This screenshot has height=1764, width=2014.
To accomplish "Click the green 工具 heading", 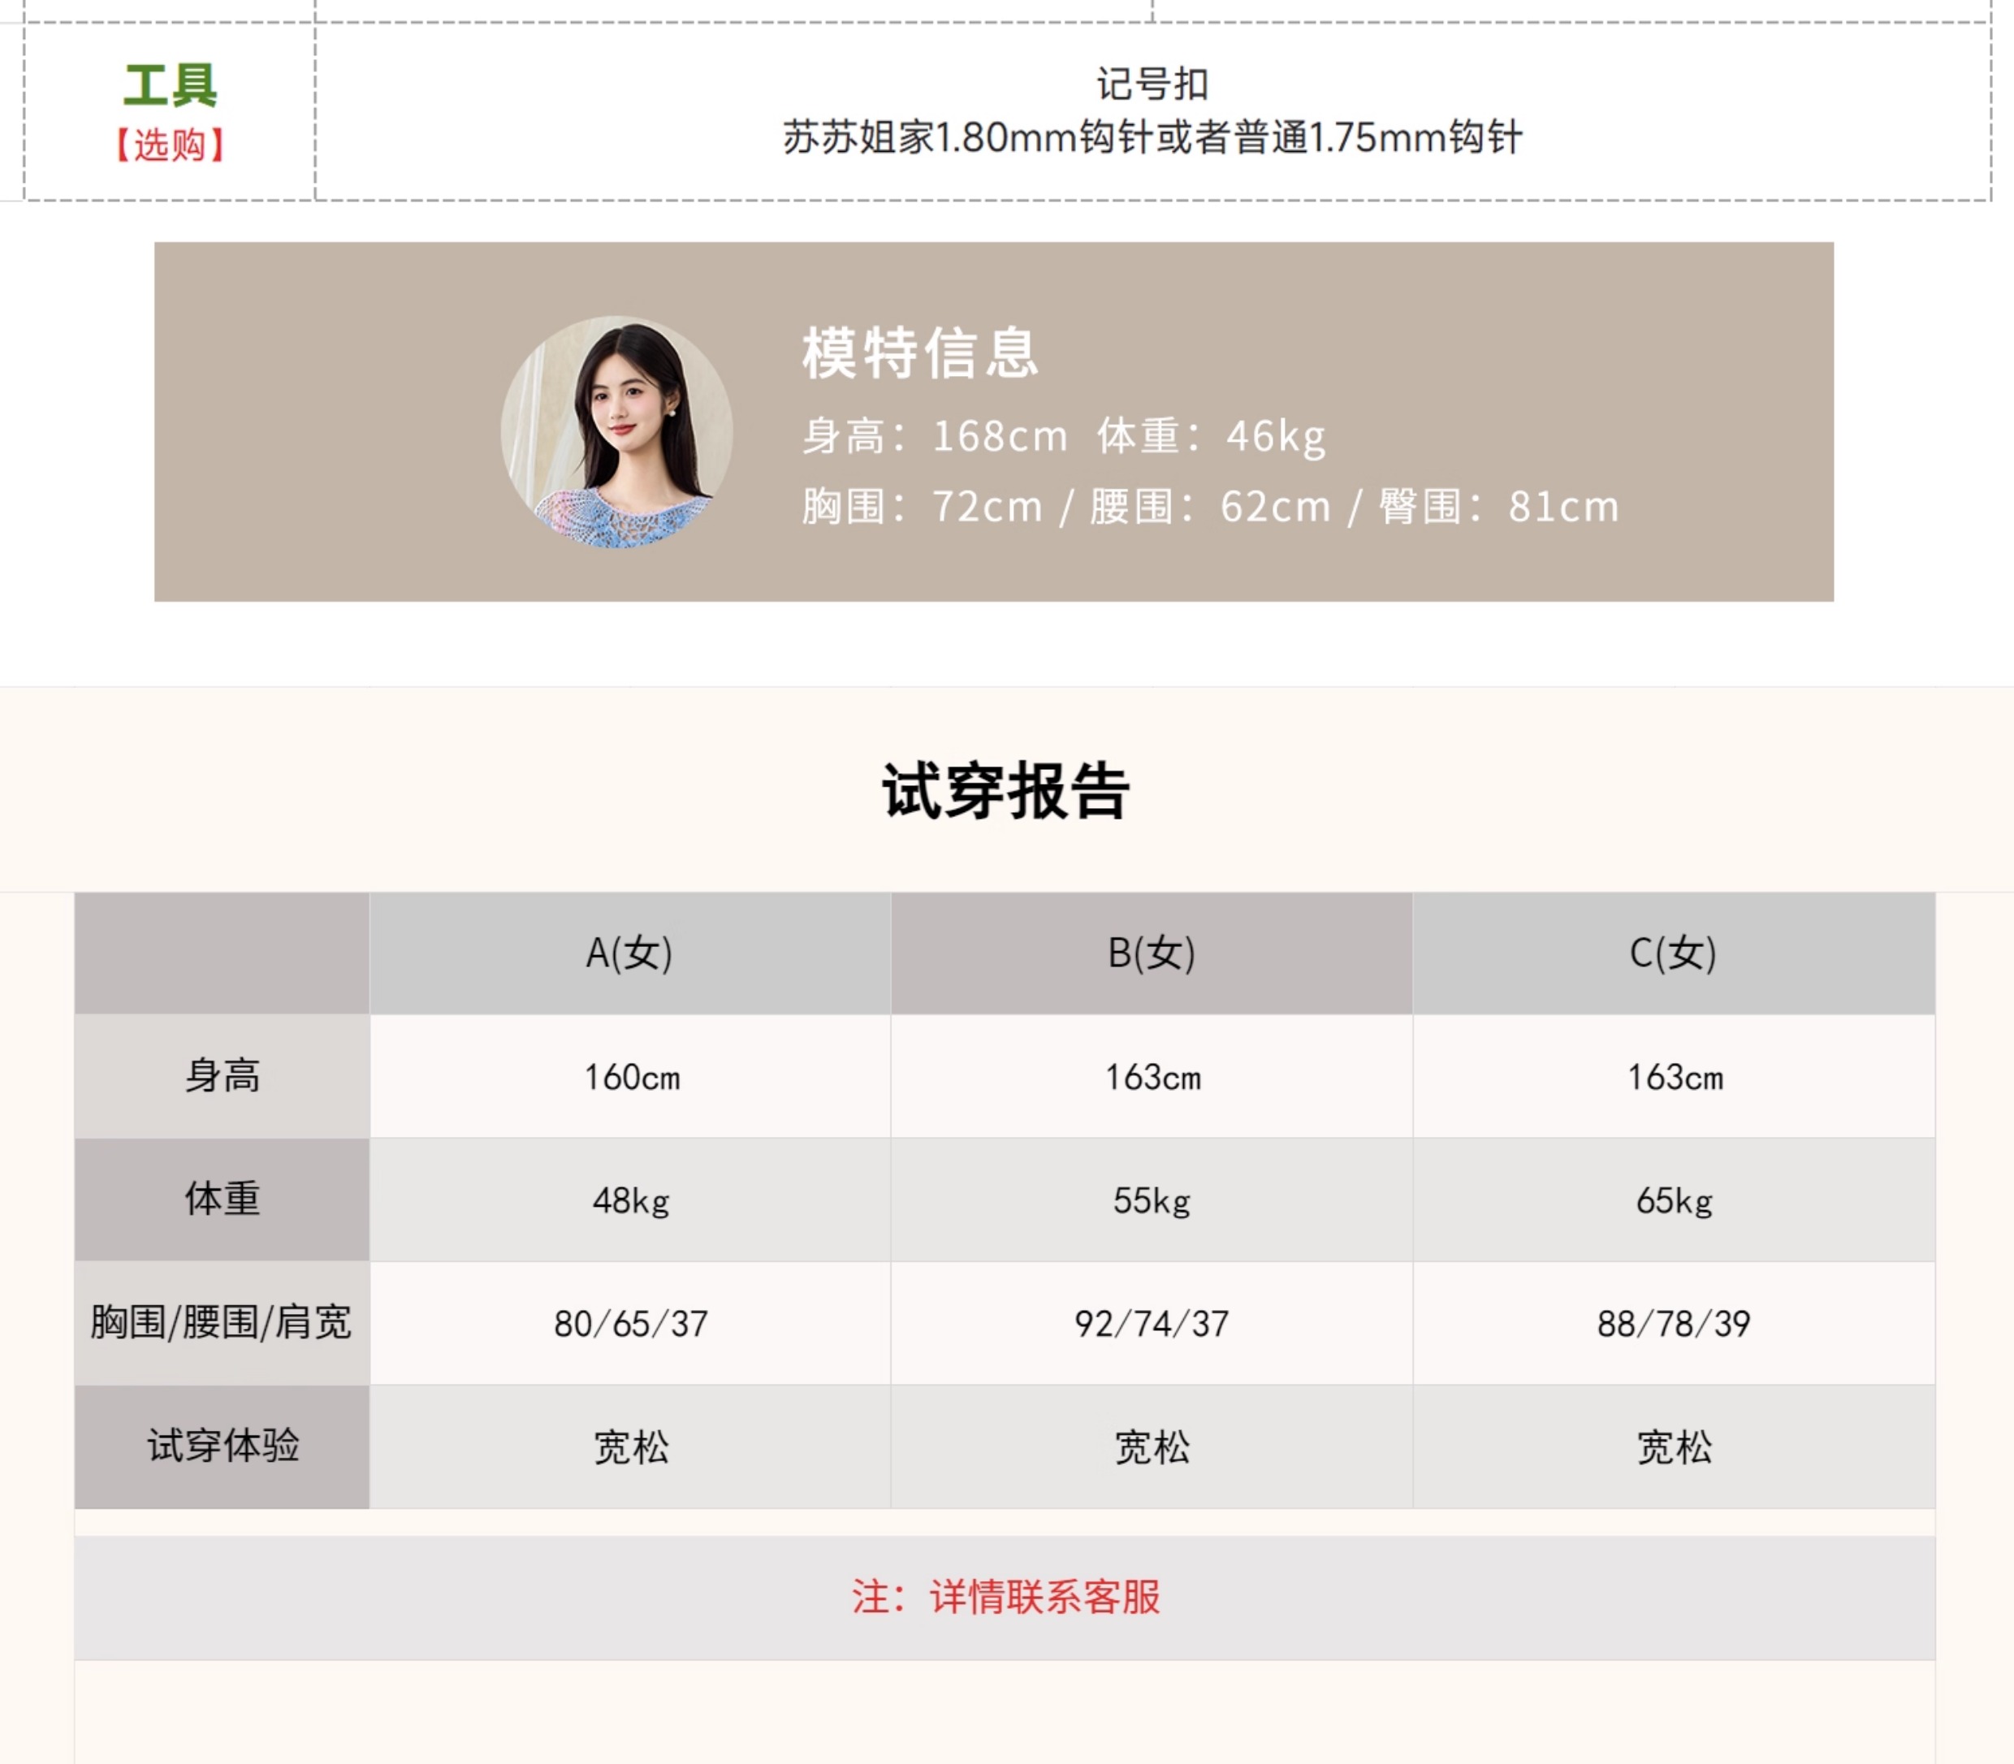I will tap(171, 85).
